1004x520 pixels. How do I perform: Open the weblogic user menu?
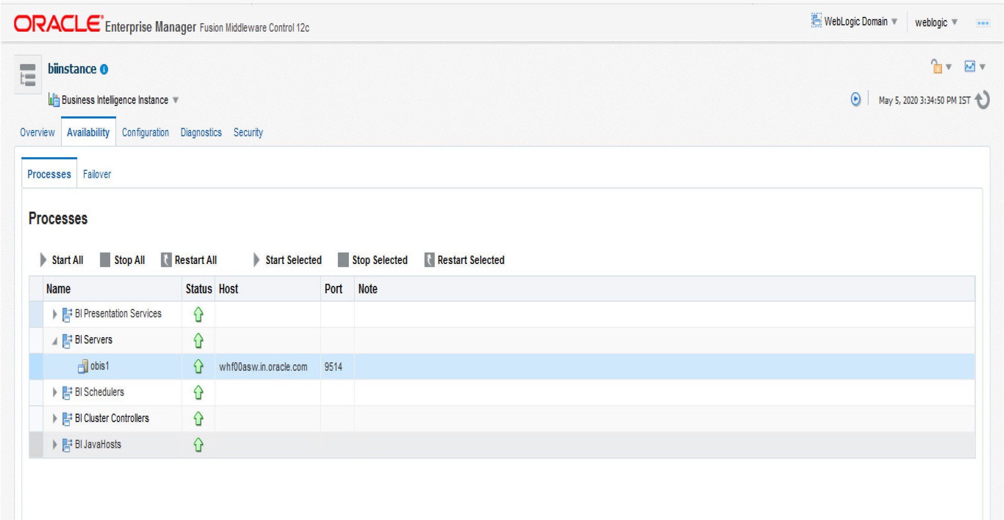pos(935,22)
